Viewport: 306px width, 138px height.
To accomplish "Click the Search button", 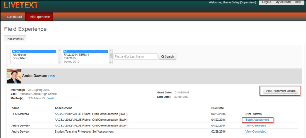I will (x=167, y=57).
